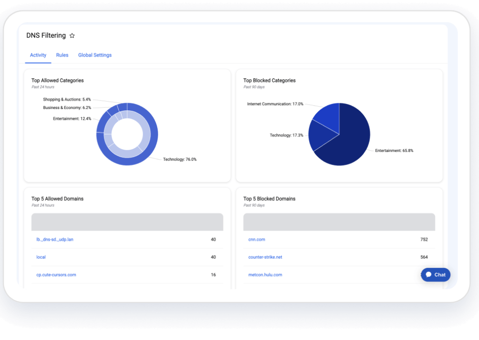Screen dimensions: 479x340
Task: Open the cp.cute-cursors.com domain link
Action: click(x=56, y=275)
